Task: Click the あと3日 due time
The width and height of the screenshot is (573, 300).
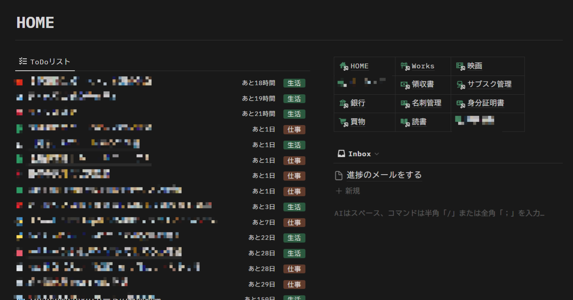Action: (x=264, y=207)
